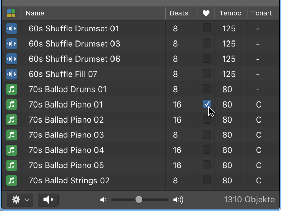Click the low volume speaker icon
The height and width of the screenshot is (211, 281).
point(103,200)
